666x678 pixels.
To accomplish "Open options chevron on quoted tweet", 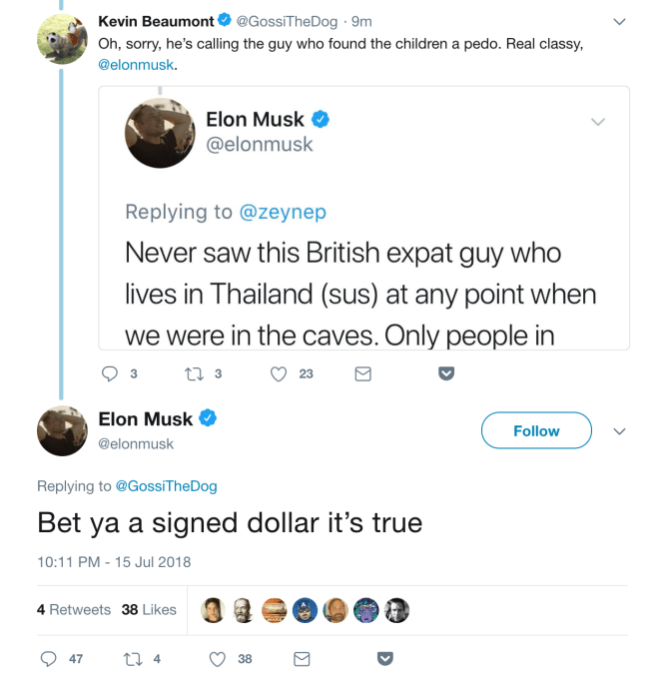I will click(598, 122).
